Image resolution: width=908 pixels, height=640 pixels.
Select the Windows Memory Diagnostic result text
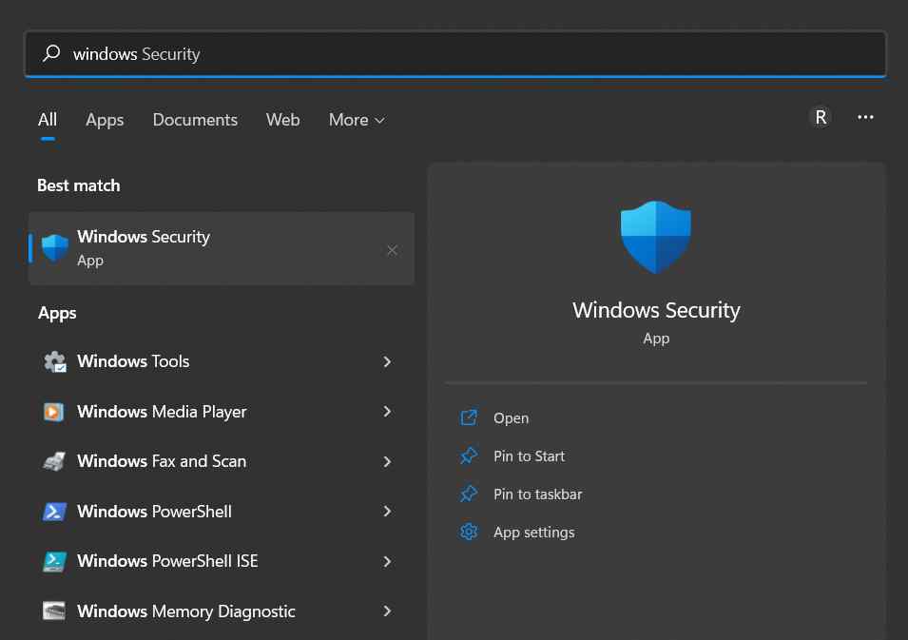pyautogui.click(x=186, y=611)
